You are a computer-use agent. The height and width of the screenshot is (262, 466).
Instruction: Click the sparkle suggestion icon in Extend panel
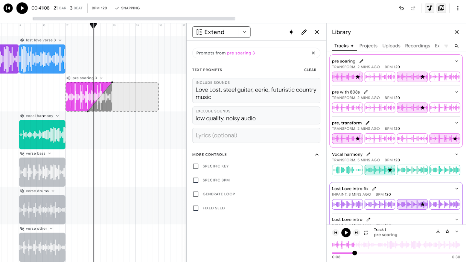(291, 32)
